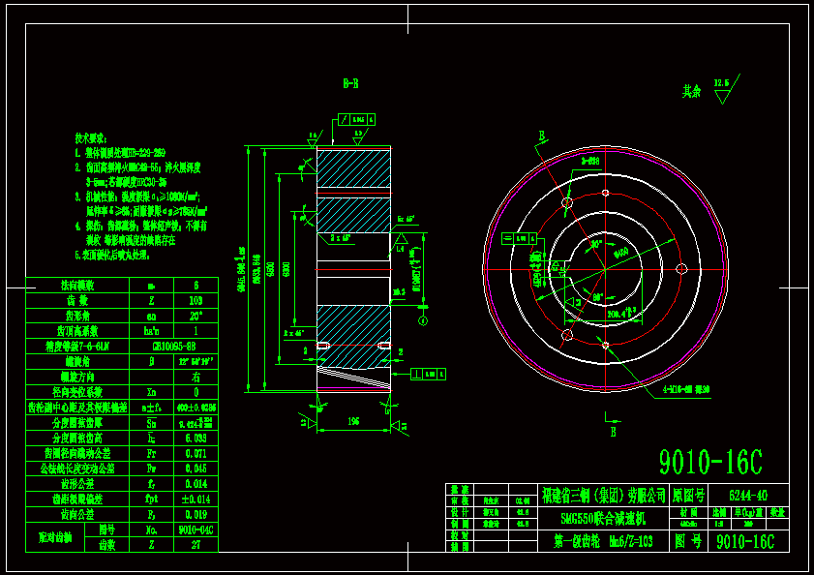Select the "SMG550联合减速机" title text
Image resolution: width=814 pixels, height=575 pixels.
[603, 519]
